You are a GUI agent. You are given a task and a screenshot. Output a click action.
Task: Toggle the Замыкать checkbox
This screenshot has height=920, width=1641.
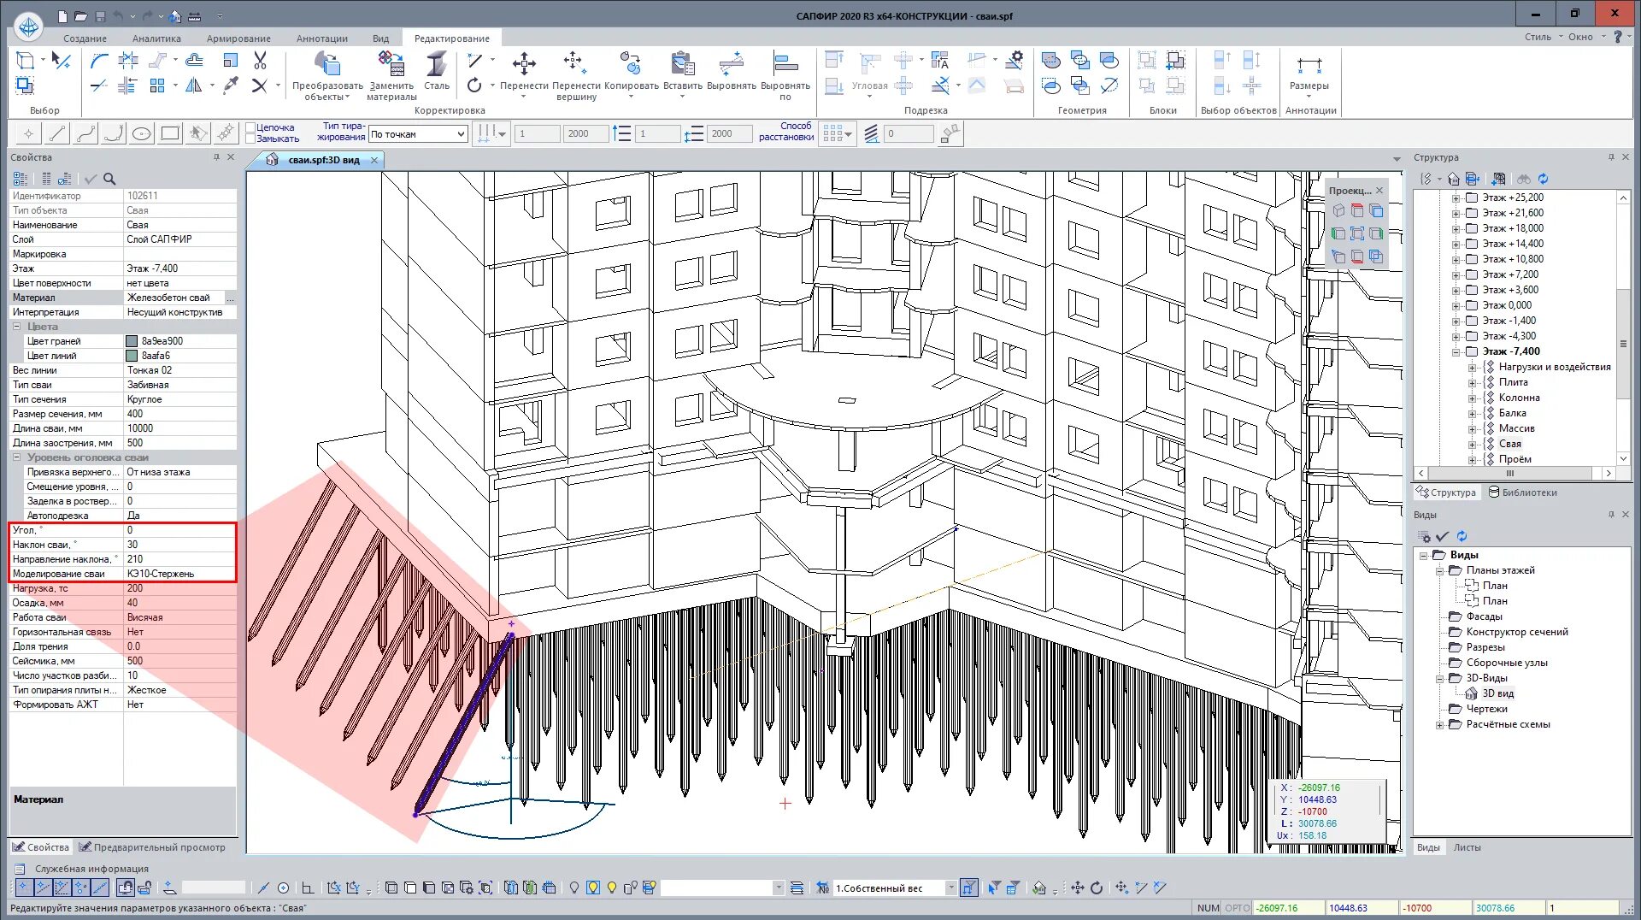pos(250,139)
